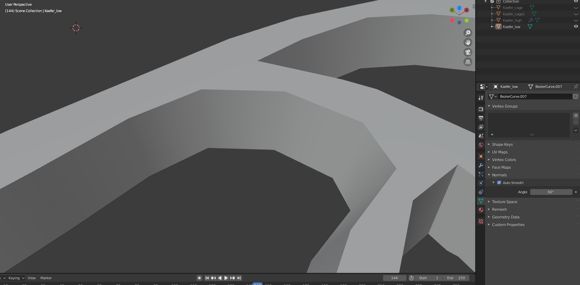
Task: Open the Texture properties checker tab
Action: click(481, 221)
